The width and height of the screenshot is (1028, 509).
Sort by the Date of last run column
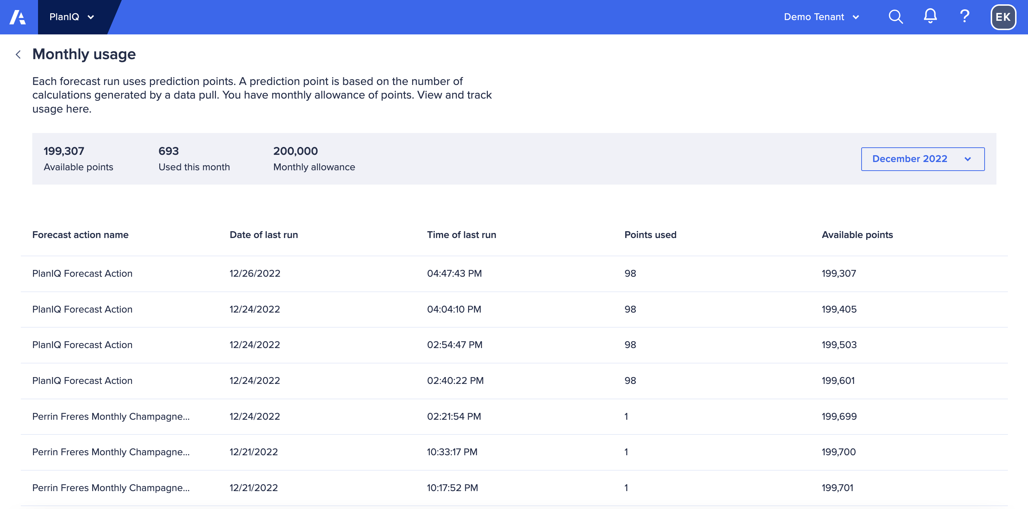click(x=264, y=235)
